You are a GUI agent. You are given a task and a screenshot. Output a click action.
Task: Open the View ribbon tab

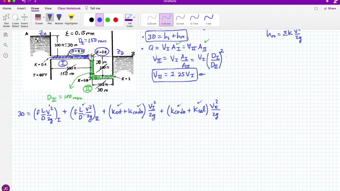(48, 8)
